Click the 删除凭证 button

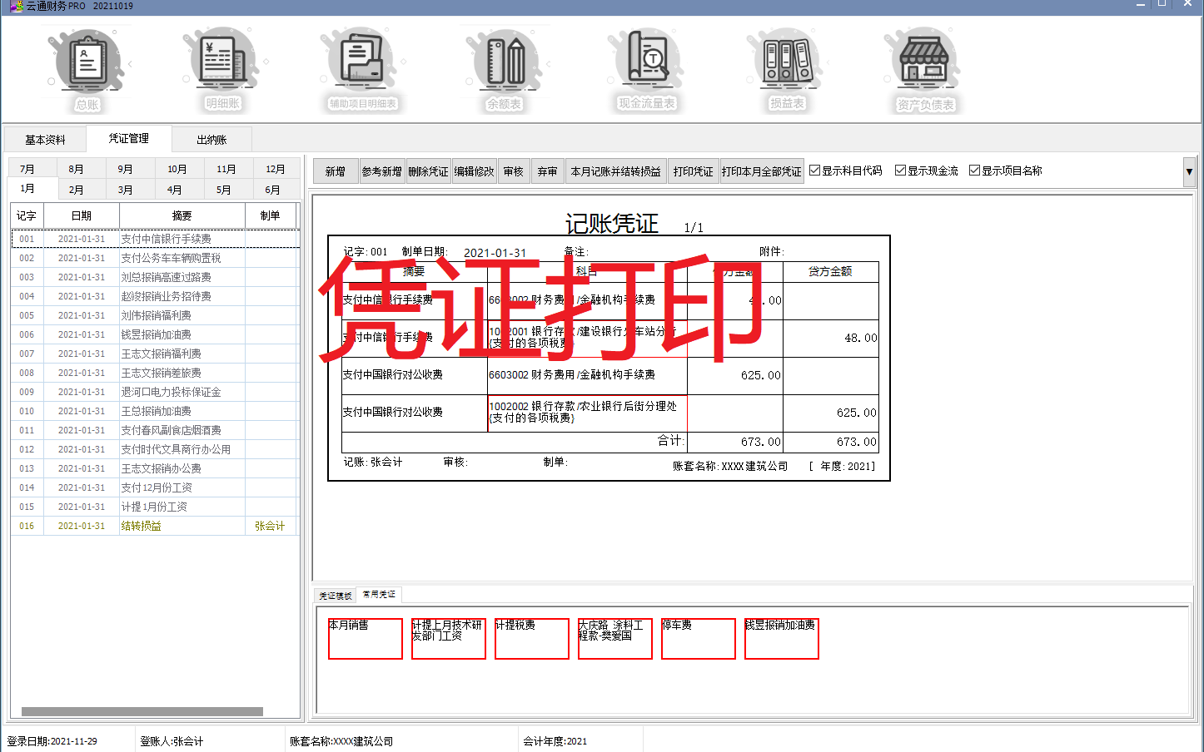pos(428,171)
